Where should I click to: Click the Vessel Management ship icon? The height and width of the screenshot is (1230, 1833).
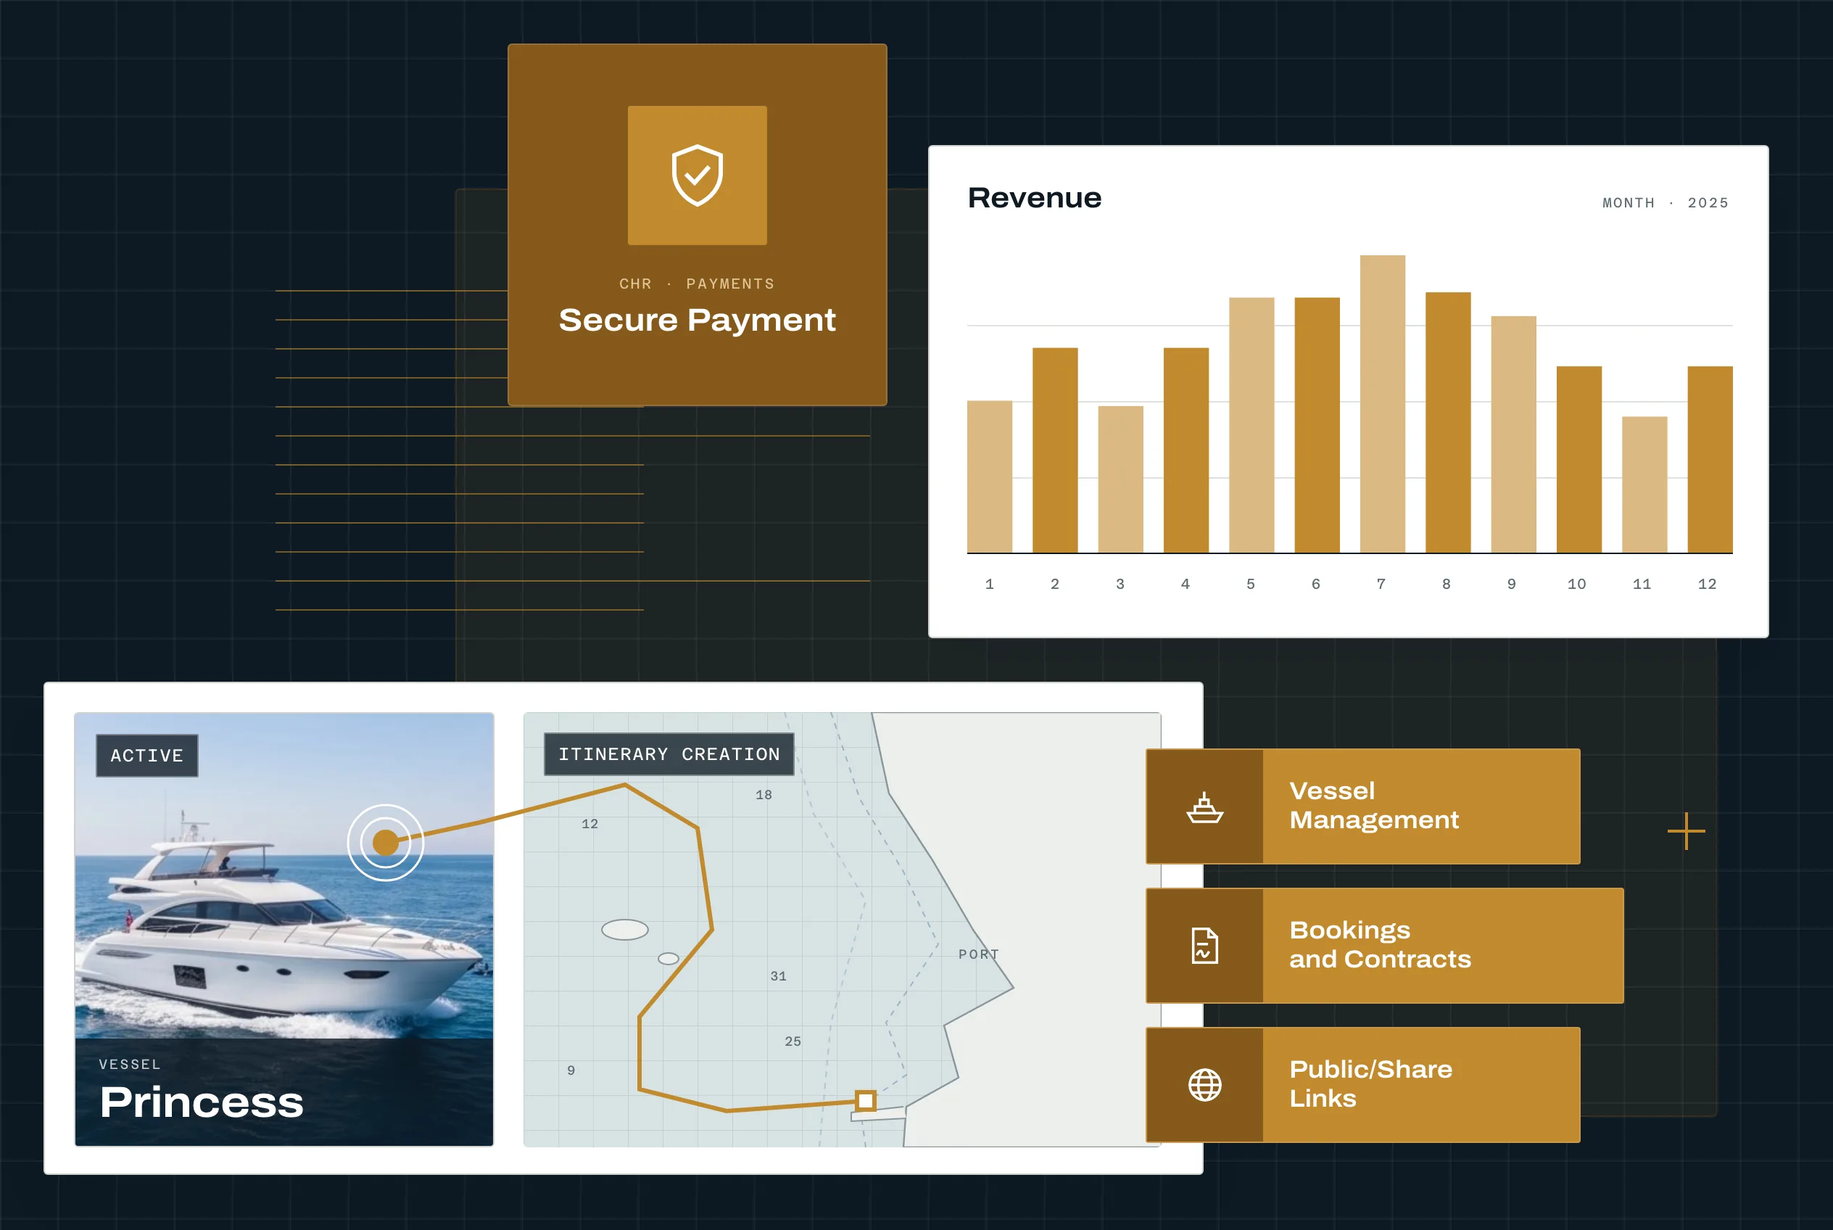(1204, 807)
